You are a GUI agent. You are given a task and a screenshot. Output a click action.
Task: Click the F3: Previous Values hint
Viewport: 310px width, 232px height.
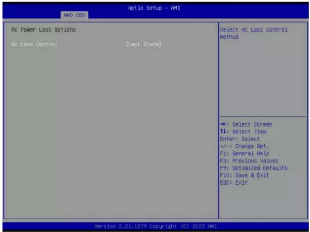pyautogui.click(x=249, y=161)
